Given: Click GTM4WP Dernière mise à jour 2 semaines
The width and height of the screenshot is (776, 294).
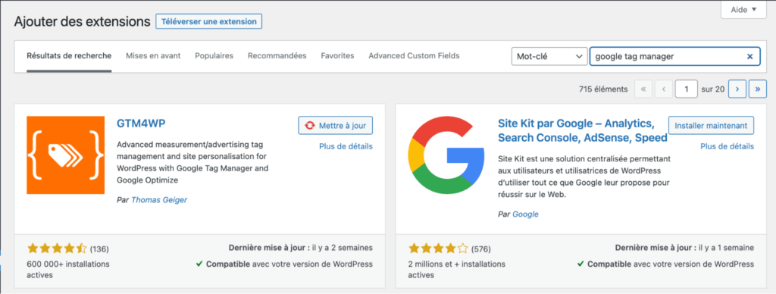Looking at the screenshot, I should point(300,248).
